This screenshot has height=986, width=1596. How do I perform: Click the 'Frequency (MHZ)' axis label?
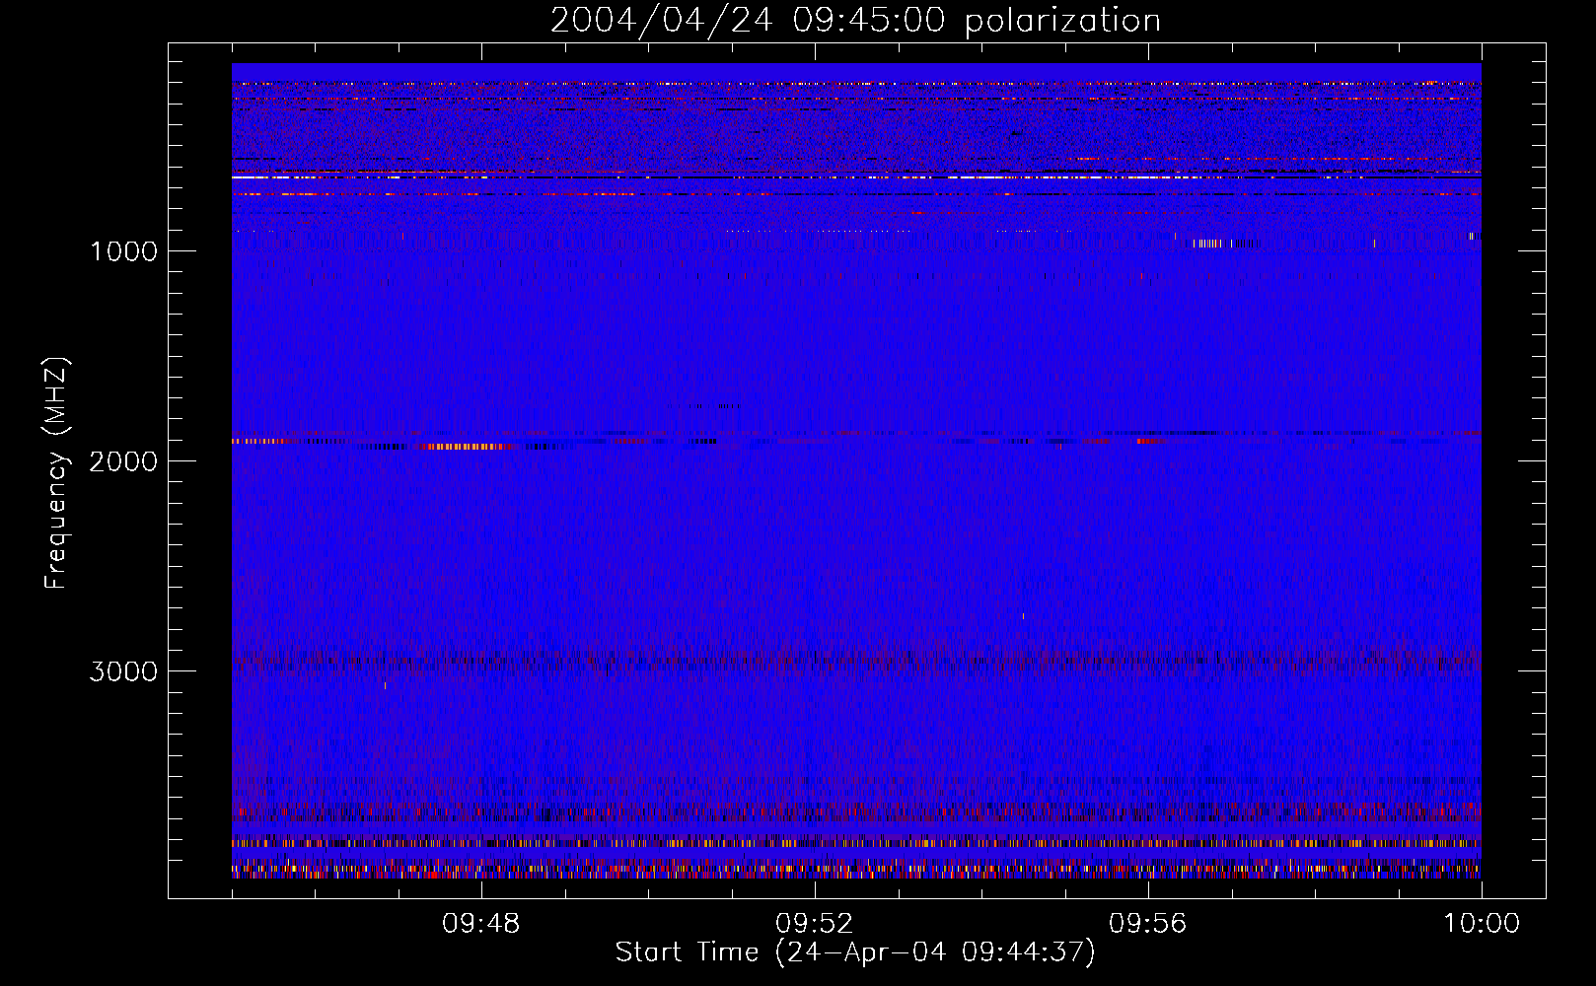tap(57, 473)
